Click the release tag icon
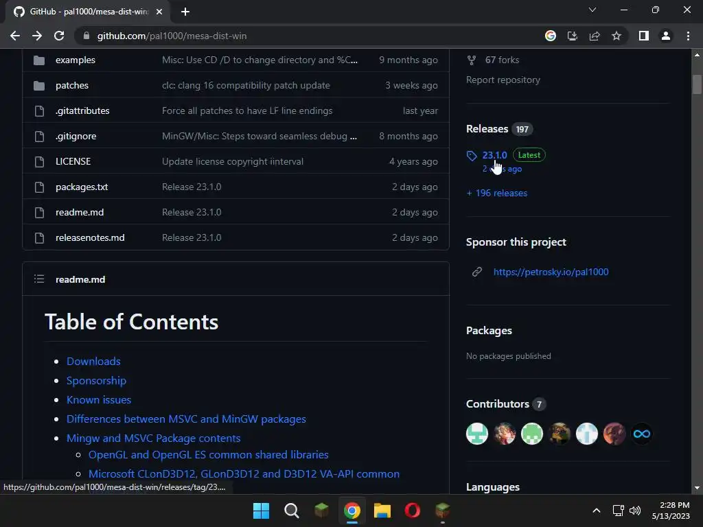This screenshot has width=703, height=527. coord(472,156)
